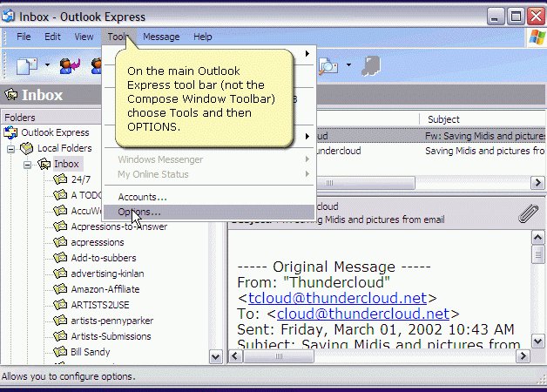Maximize the Outlook Express window
The image size is (547, 392).
(x=516, y=17)
